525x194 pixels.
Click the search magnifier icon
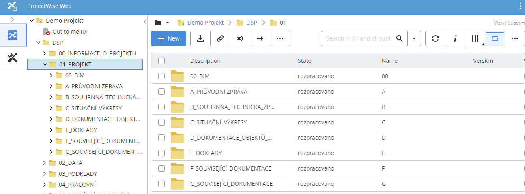click(400, 38)
